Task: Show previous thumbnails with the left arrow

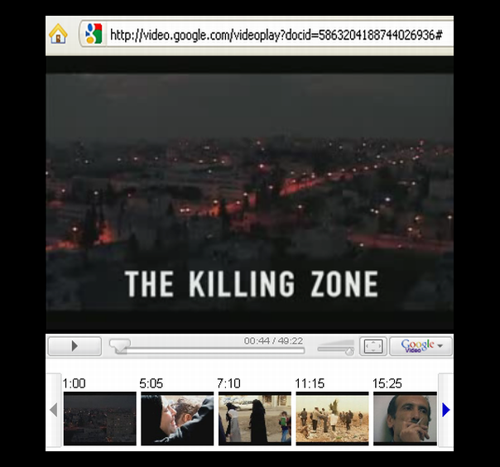Action: 54,410
